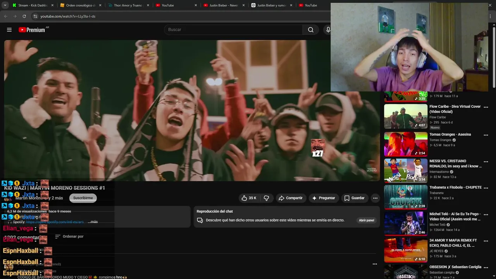The image size is (496, 279).
Task: Click chat replay icon beside Descubre text
Action: [x=200, y=220]
